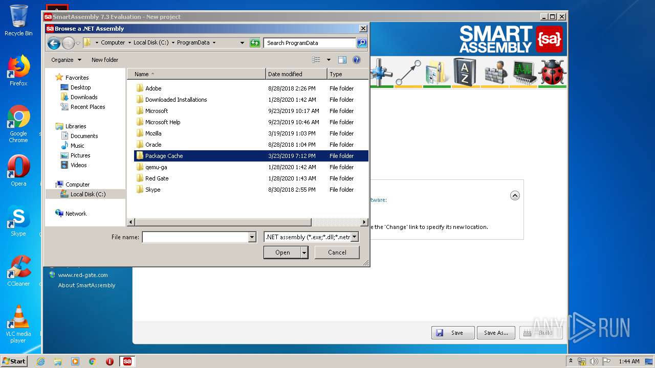Image resolution: width=655 pixels, height=368 pixels.
Task: Select Music library
Action: [77, 146]
